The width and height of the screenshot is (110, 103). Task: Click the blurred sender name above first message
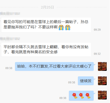coord(10,14)
